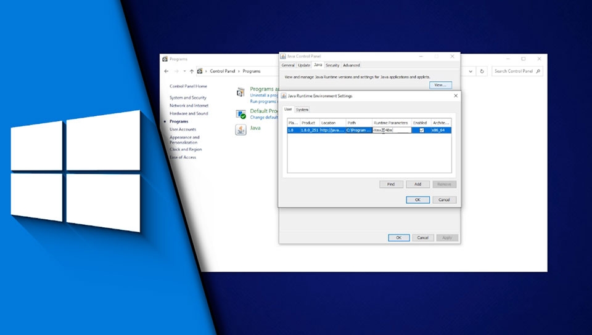The width and height of the screenshot is (592, 335).
Task: Click the search magnifier in Search Control Panel
Action: [538, 71]
